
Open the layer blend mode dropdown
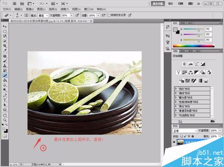[185, 131]
